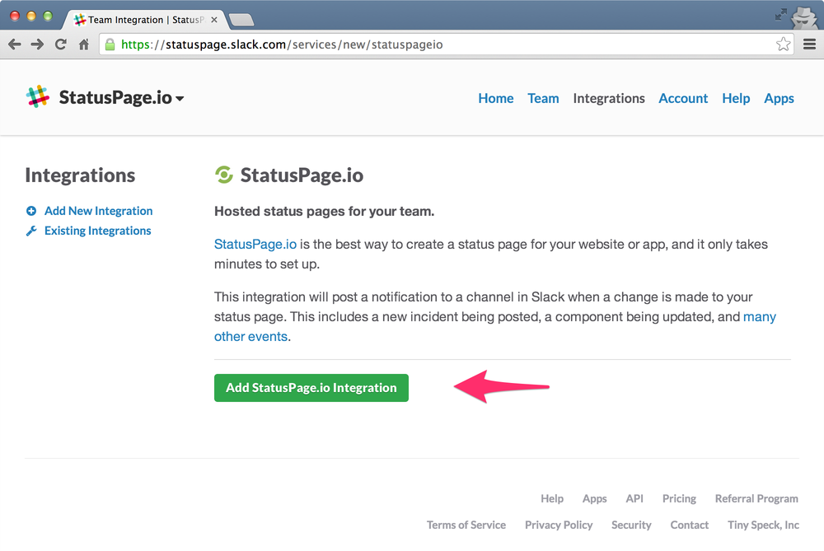Viewport: 824px width, 551px height.
Task: Click 'Hosted status pages for your team.' text
Action: coord(324,212)
